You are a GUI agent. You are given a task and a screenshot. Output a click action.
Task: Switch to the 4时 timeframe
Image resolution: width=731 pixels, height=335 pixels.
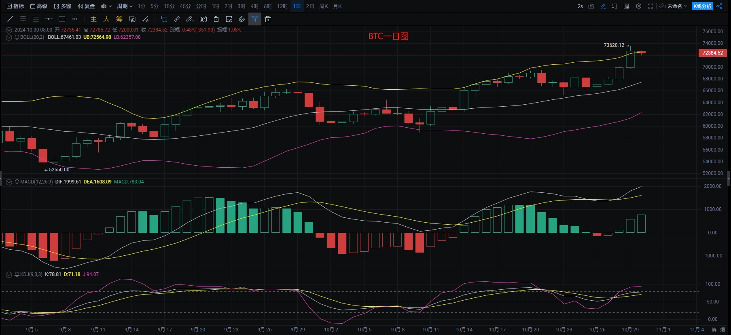[x=254, y=6]
